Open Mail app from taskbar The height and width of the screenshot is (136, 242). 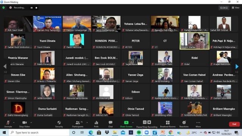[x=123, y=133]
